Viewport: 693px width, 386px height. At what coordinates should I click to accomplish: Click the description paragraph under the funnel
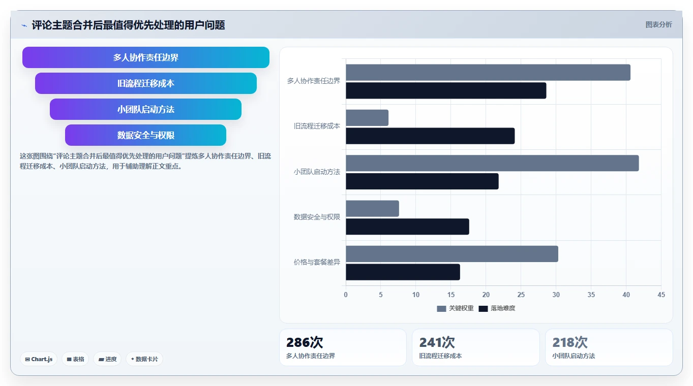coord(145,161)
